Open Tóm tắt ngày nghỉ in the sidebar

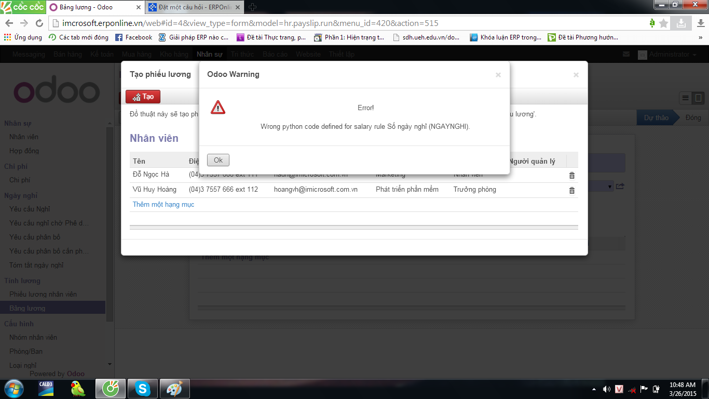pos(36,265)
